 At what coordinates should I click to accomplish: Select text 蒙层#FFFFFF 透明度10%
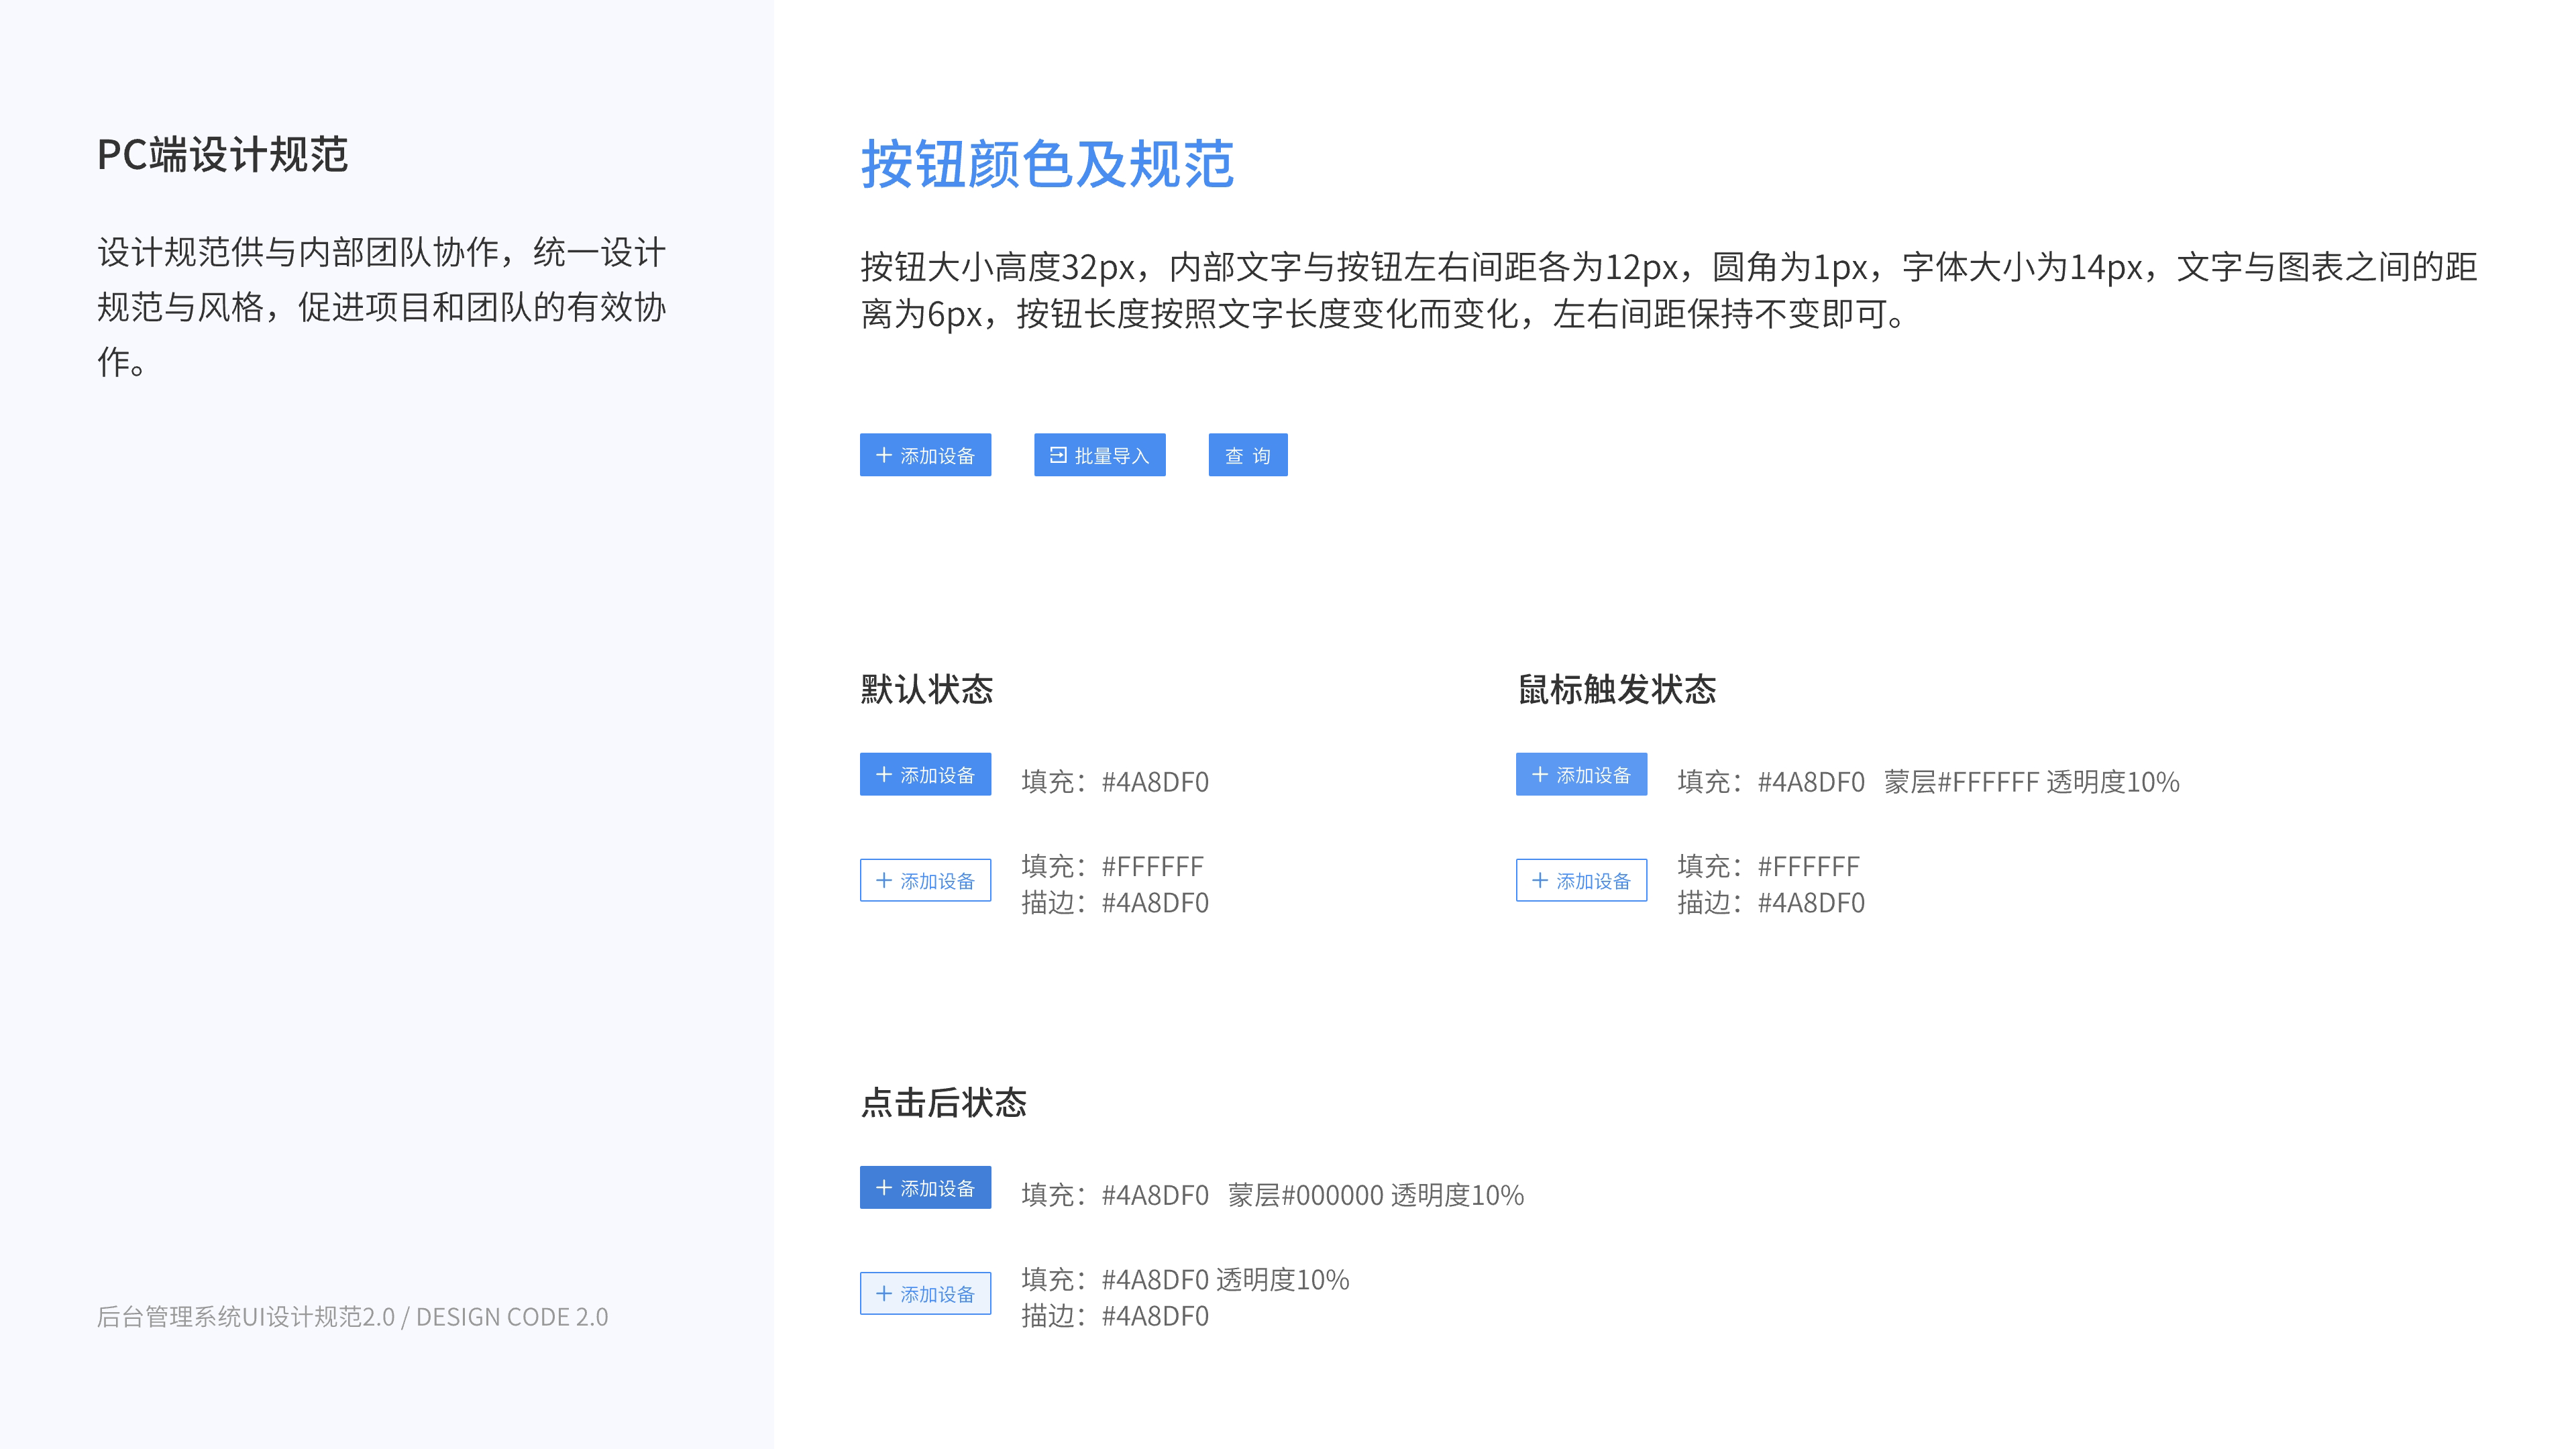click(2031, 781)
